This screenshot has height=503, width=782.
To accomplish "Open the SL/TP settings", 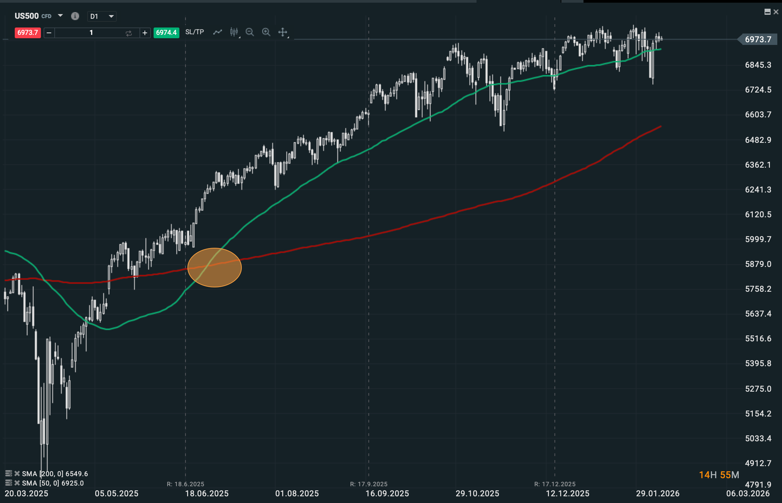I will coord(194,32).
